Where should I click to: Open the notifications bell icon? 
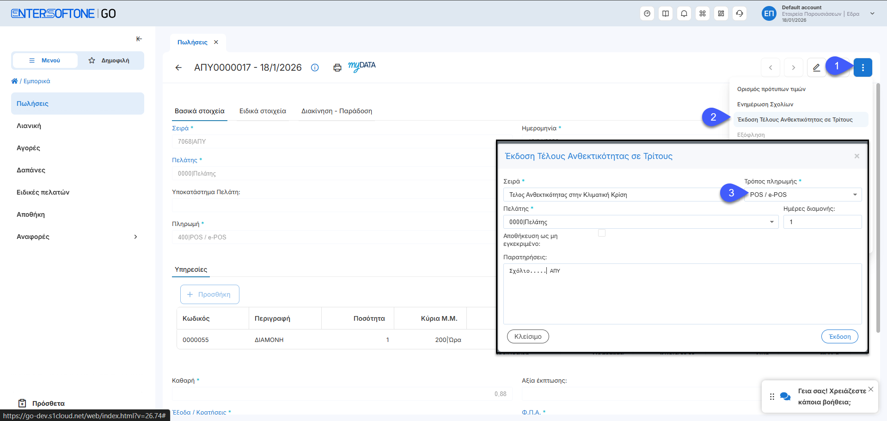(684, 13)
